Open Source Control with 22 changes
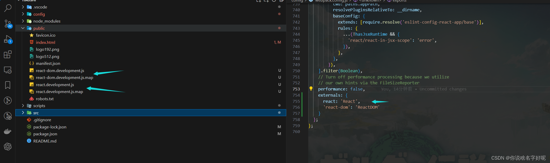 [8, 24]
